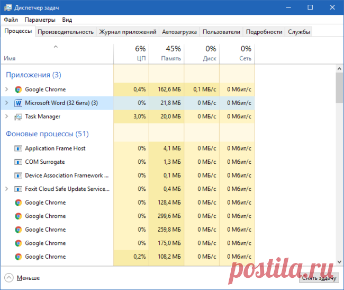Click the 21,8 МБ memory cell
The image size is (344, 290).
(167, 103)
